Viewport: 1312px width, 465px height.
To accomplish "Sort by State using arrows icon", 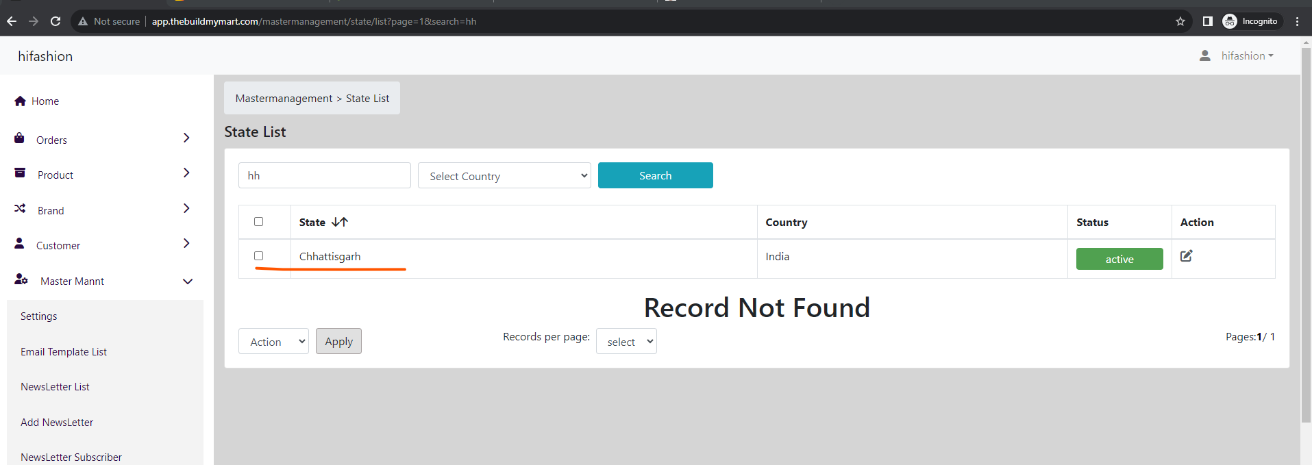I will (x=340, y=222).
